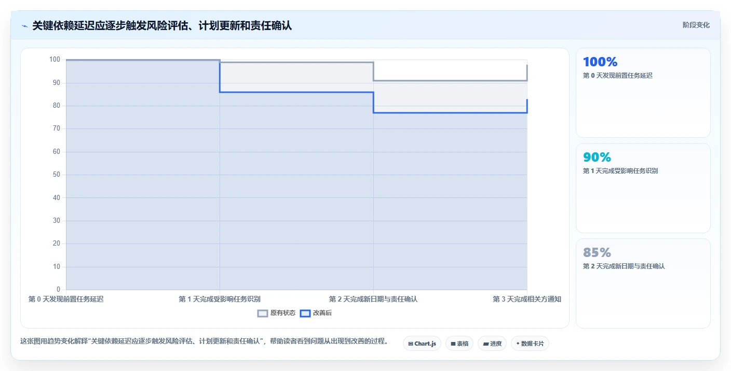Viewport: 731px width, 371px height.
Task: Click the star icon in 数据卡片 tag
Action: tap(518, 344)
